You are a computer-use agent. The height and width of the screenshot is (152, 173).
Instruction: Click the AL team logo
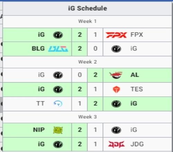point(116,75)
